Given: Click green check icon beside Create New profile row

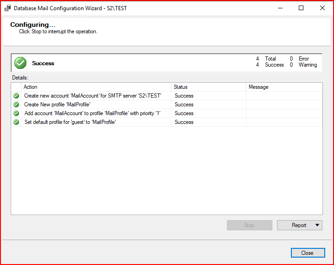Looking at the screenshot, I should coord(17,105).
